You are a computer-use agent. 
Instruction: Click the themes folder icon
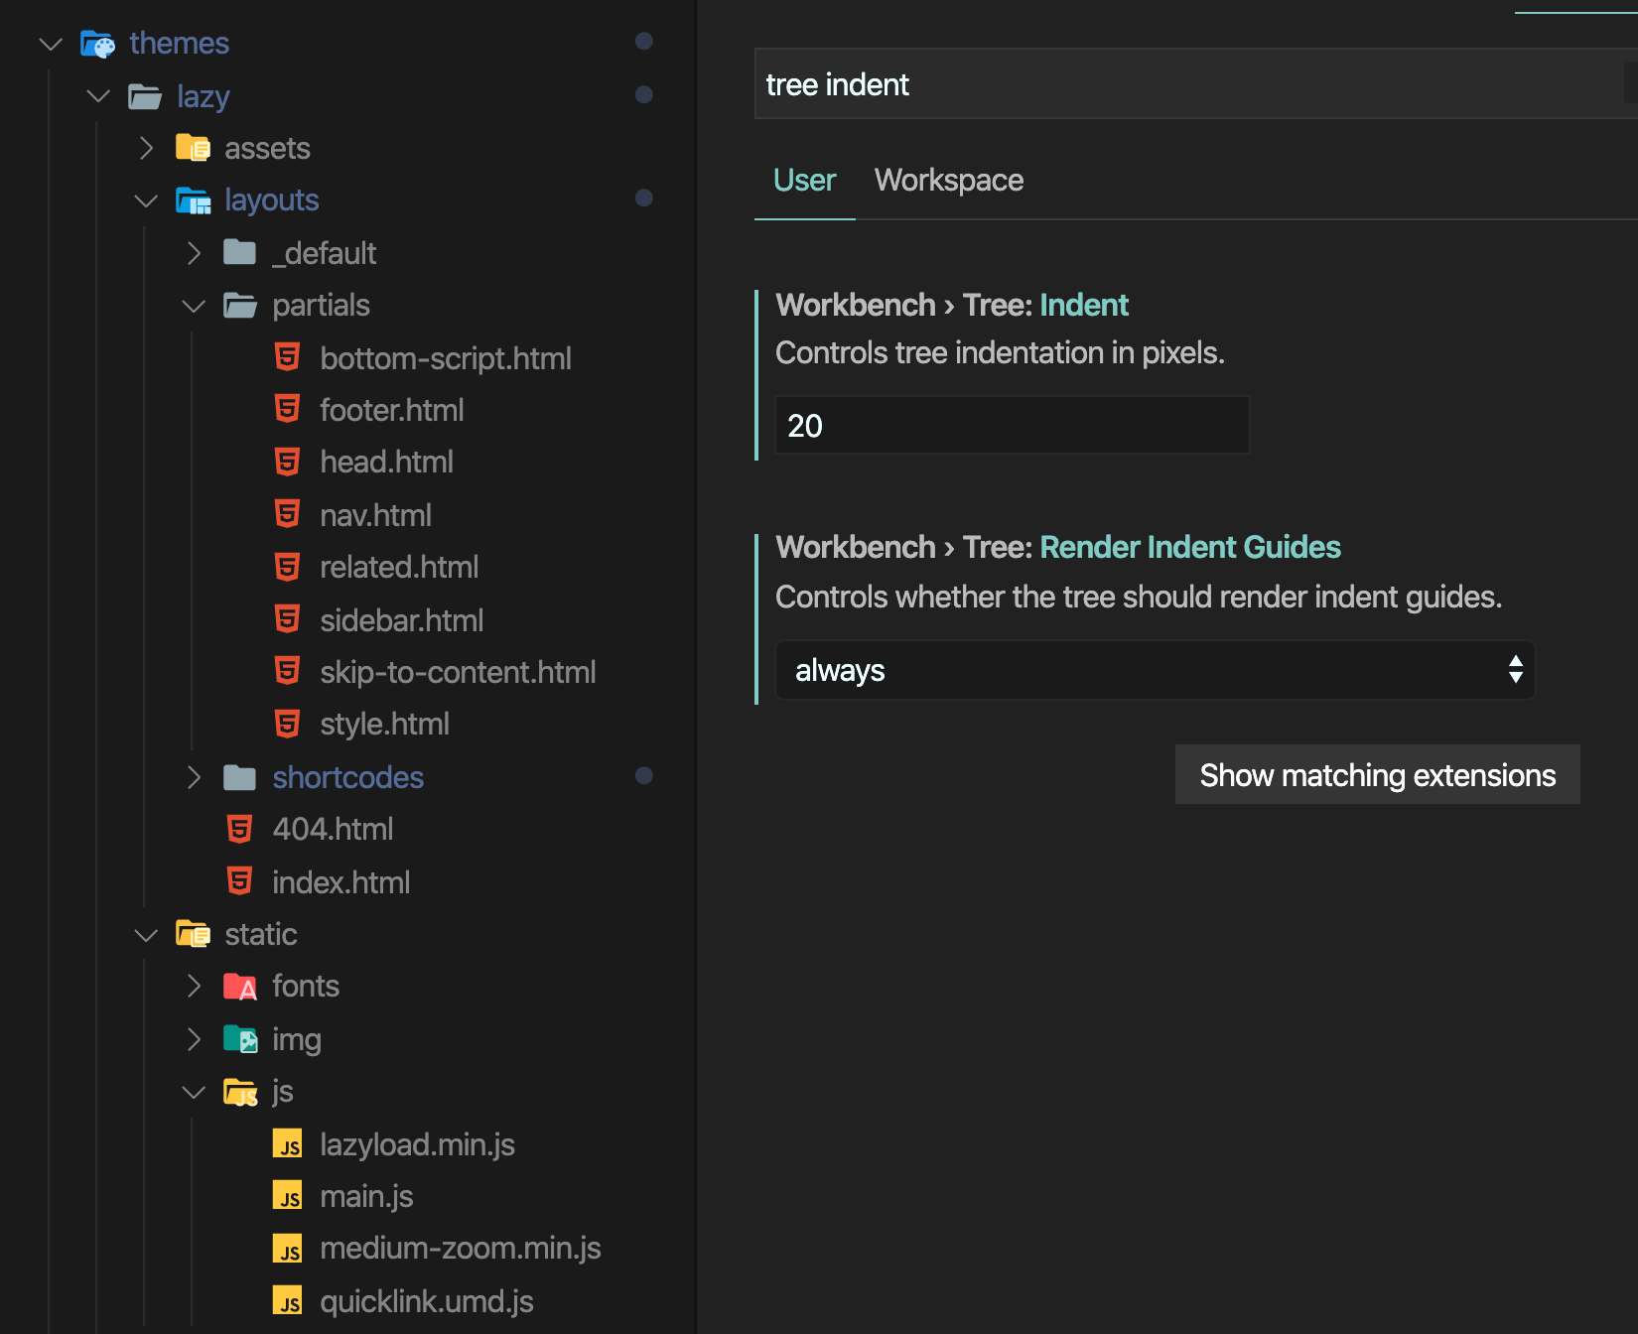click(x=97, y=44)
